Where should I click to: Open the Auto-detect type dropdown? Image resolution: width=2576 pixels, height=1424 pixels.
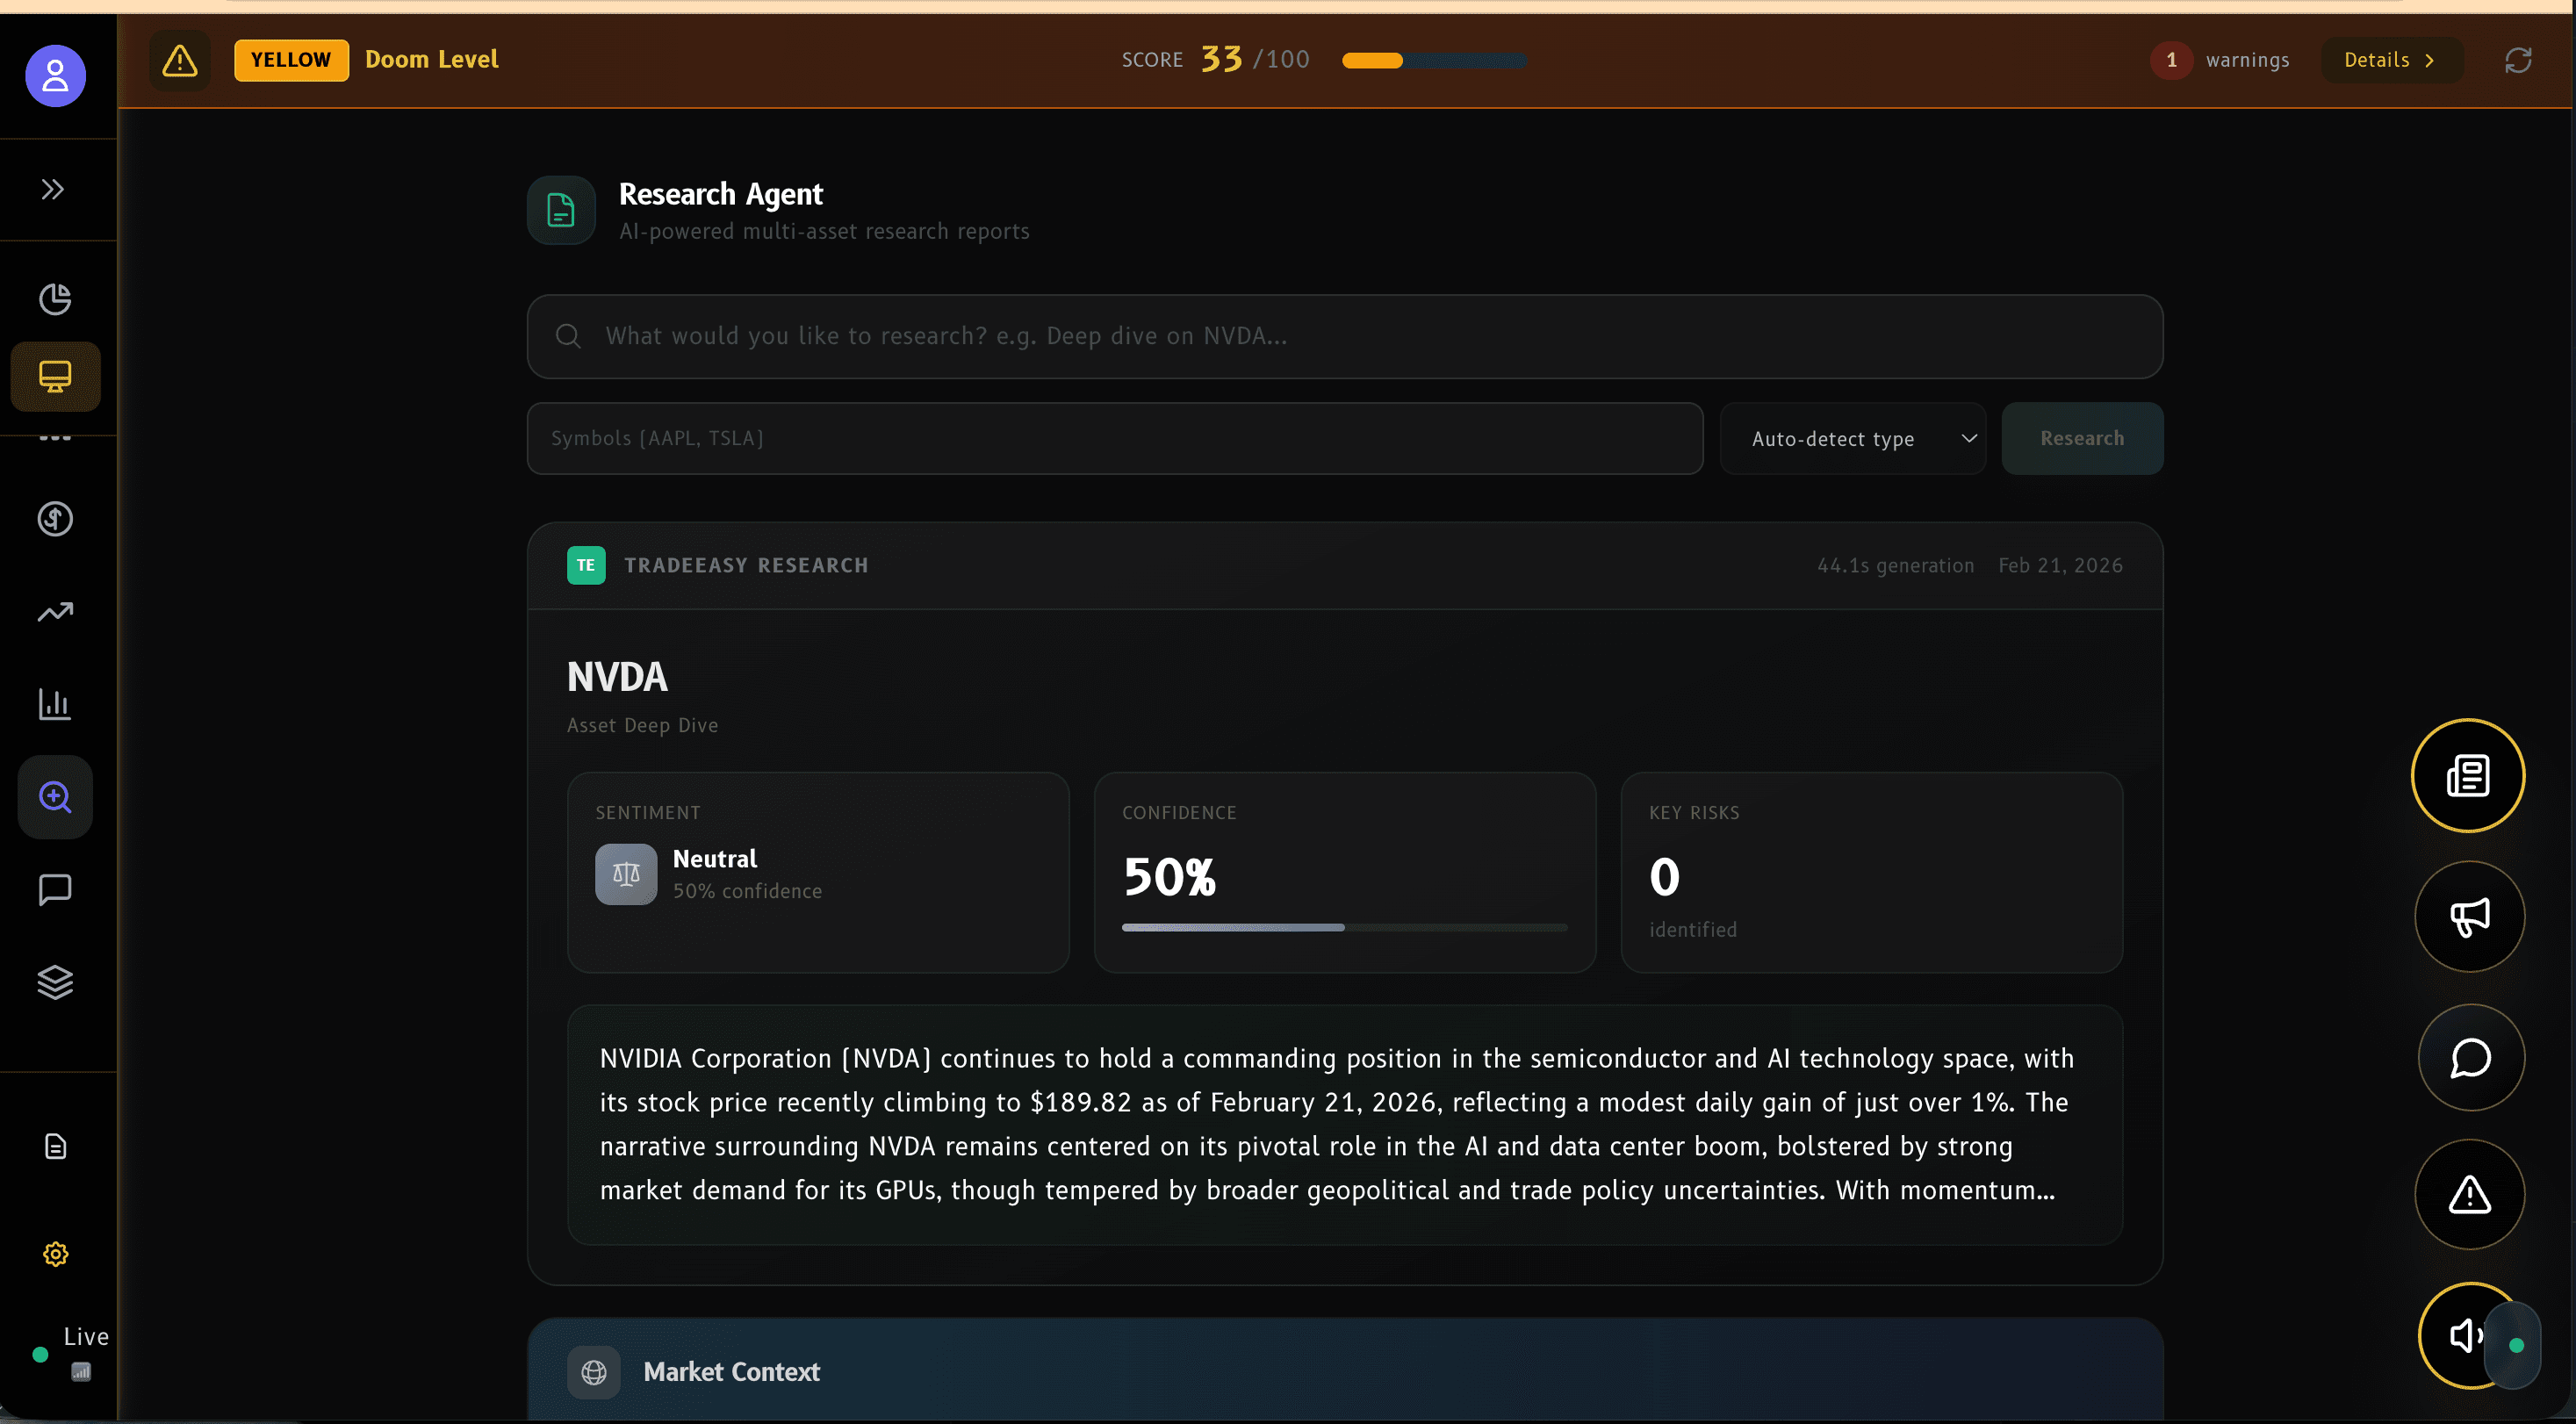pos(1853,438)
